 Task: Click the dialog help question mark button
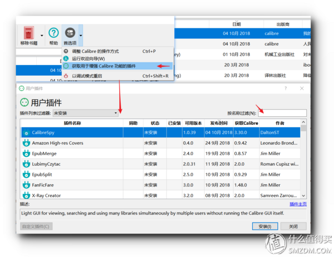[x=286, y=88]
